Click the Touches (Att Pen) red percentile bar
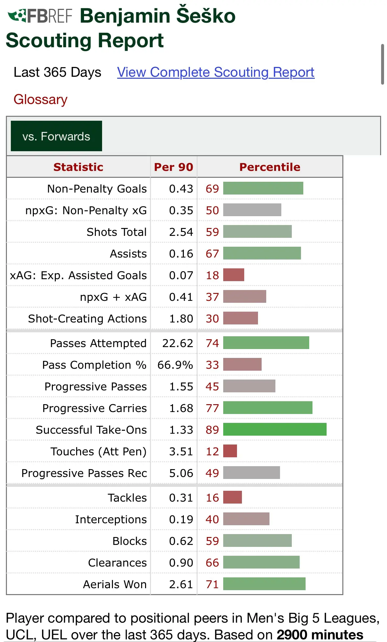 click(230, 451)
